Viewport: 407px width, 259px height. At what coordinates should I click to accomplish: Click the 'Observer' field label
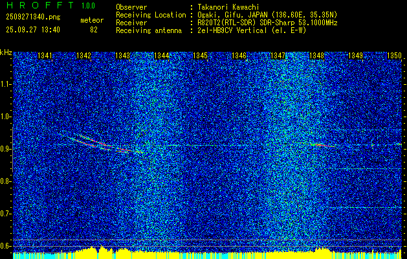[131, 7]
